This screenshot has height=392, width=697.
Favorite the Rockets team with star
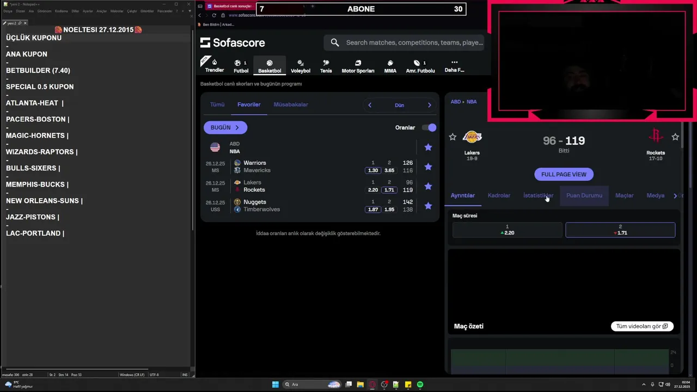(675, 137)
